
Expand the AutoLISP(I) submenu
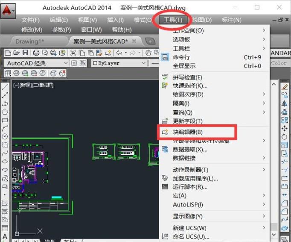pyautogui.click(x=214, y=205)
